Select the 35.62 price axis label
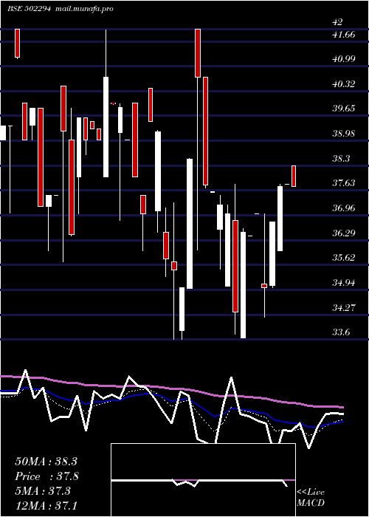Viewport: 369px width, 517px height. (344, 257)
